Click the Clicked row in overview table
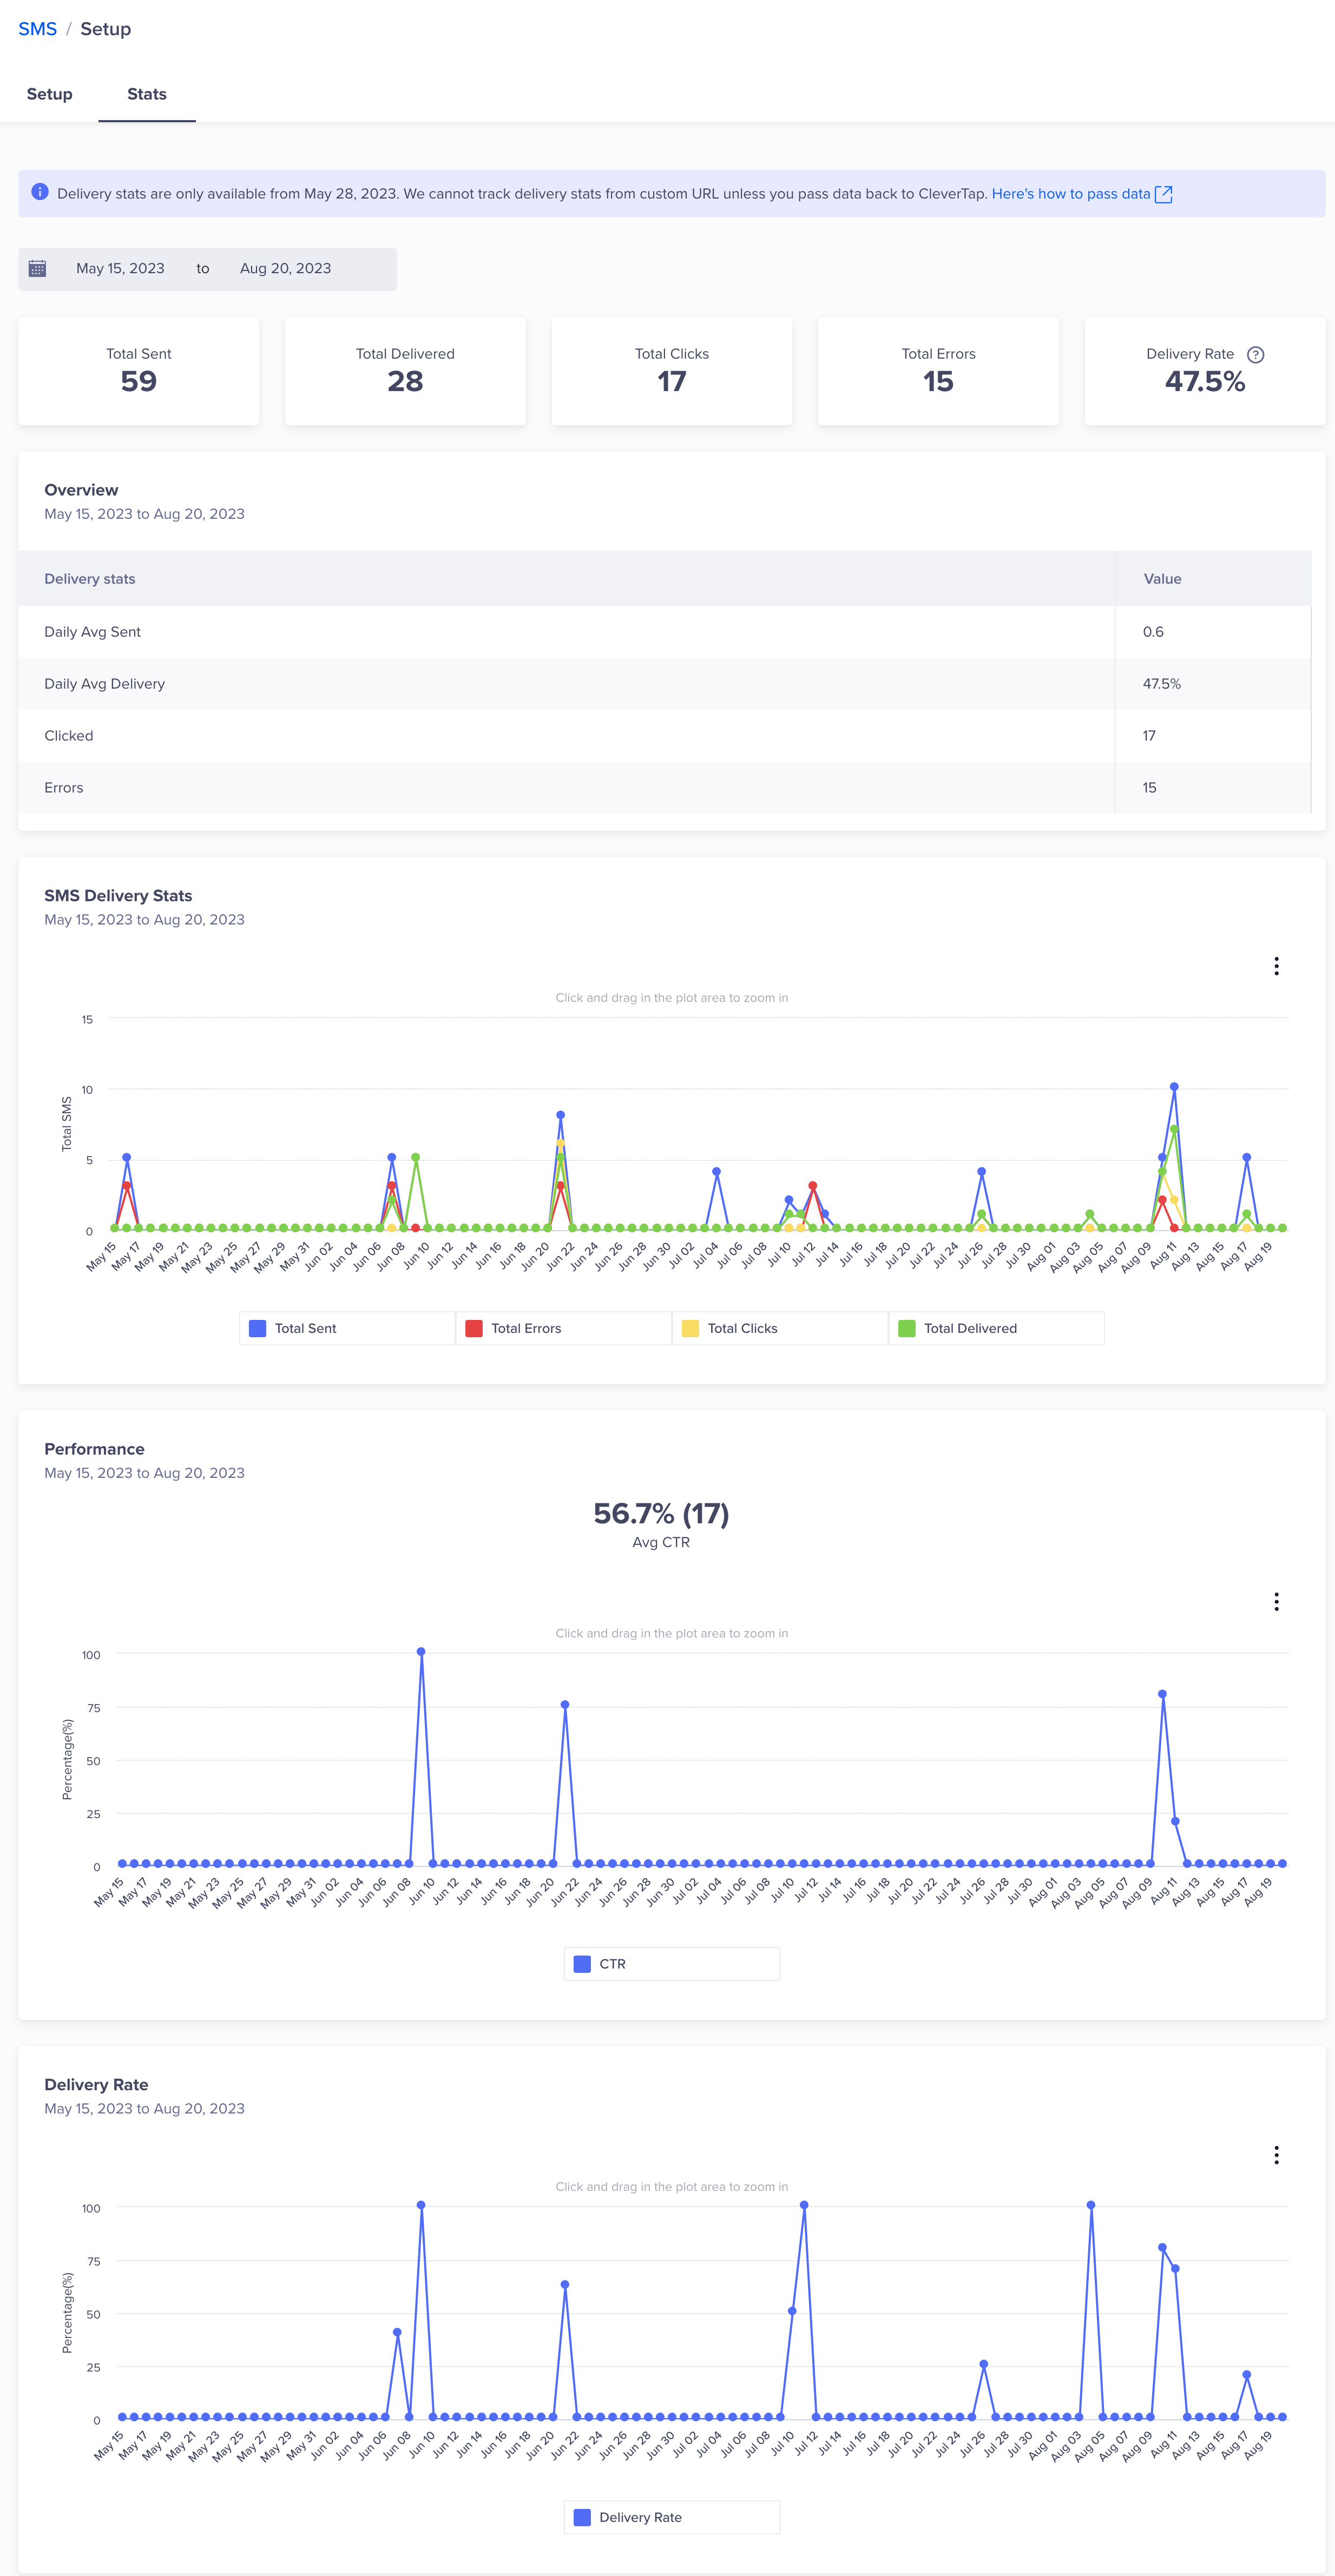Viewport: 1335px width, 2576px height. click(x=665, y=736)
